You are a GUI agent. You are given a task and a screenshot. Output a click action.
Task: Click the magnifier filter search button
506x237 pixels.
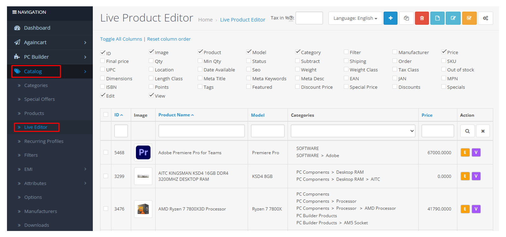tap(467, 131)
